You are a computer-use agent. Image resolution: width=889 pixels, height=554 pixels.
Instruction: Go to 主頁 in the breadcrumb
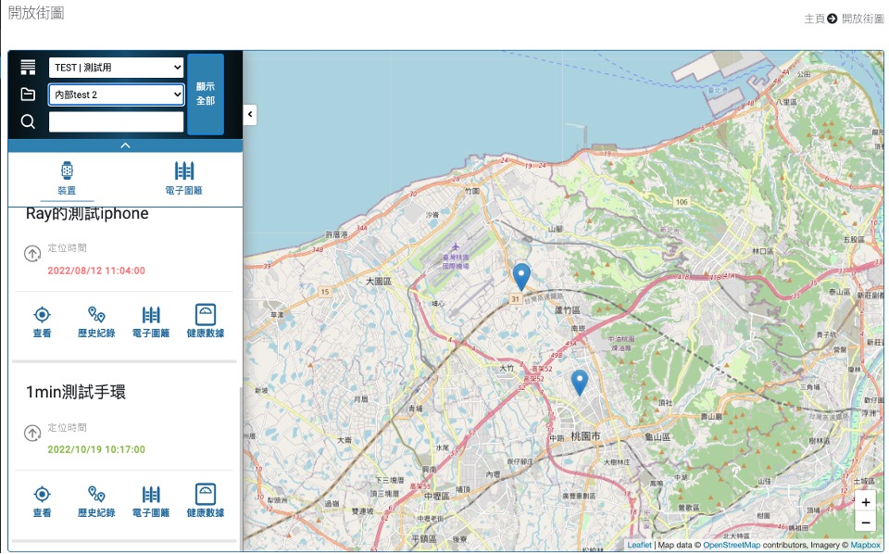pyautogui.click(x=814, y=19)
